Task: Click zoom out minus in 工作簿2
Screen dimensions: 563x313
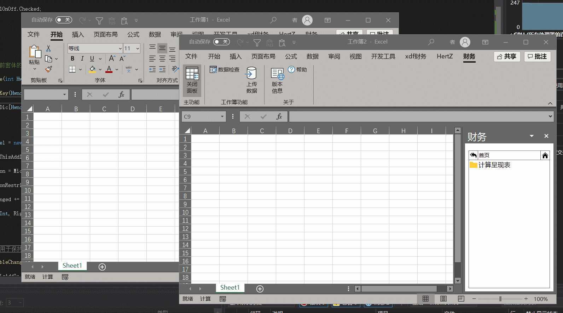Action: [474, 299]
